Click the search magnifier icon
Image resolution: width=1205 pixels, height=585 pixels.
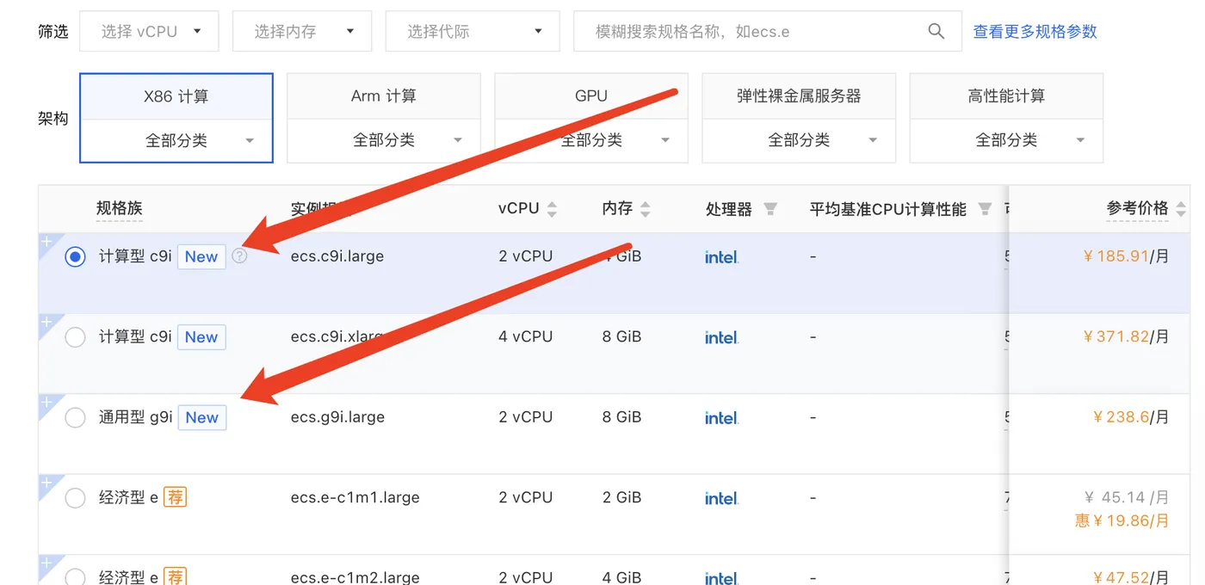[936, 30]
